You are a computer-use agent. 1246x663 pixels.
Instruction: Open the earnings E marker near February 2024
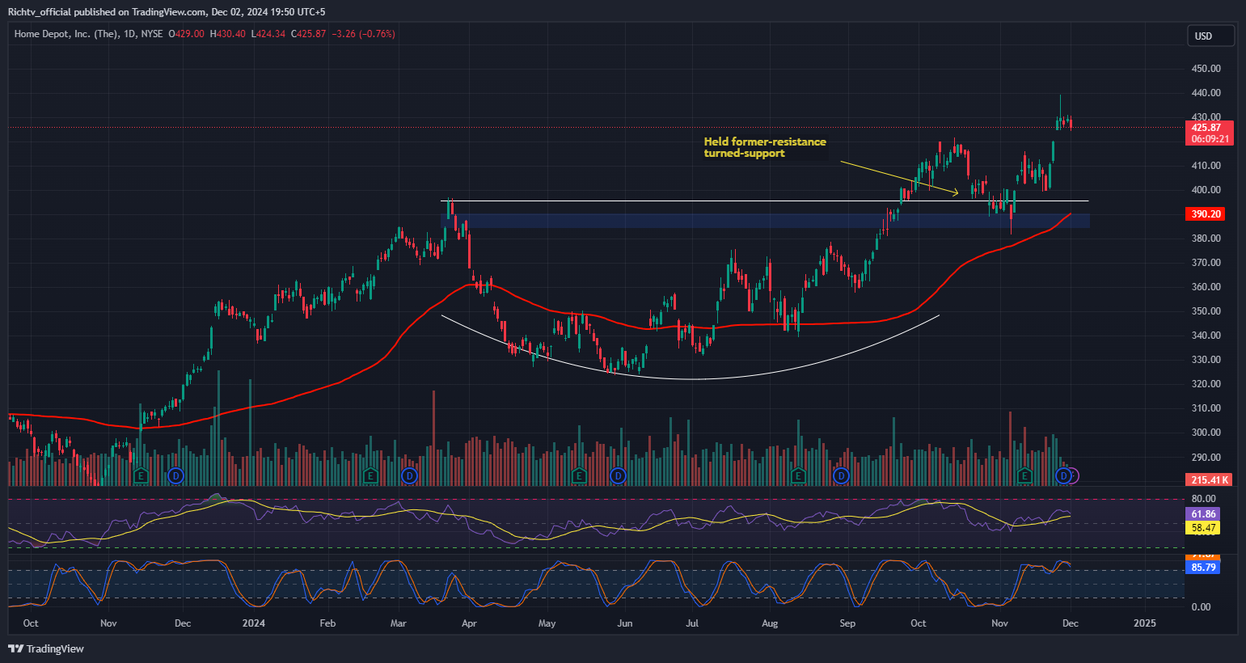coord(370,475)
